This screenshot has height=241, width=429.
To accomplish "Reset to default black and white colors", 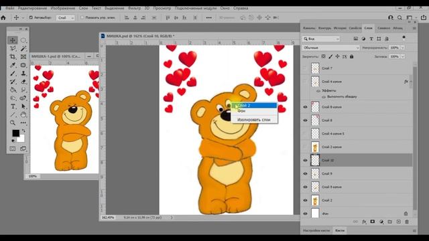I will 13,141.
